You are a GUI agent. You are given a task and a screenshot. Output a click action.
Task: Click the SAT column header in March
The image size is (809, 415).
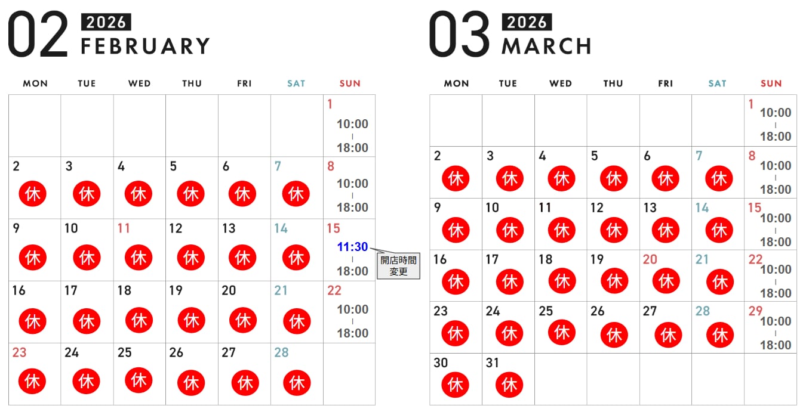717,83
